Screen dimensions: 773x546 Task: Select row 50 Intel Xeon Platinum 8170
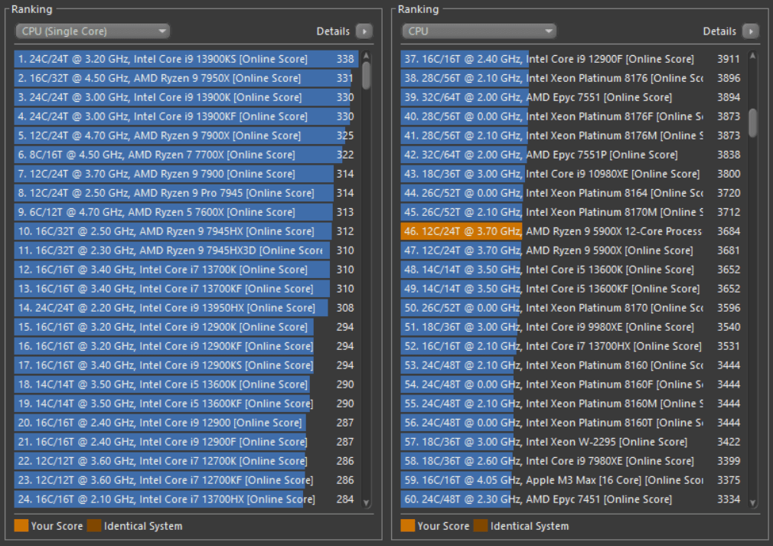(x=572, y=308)
